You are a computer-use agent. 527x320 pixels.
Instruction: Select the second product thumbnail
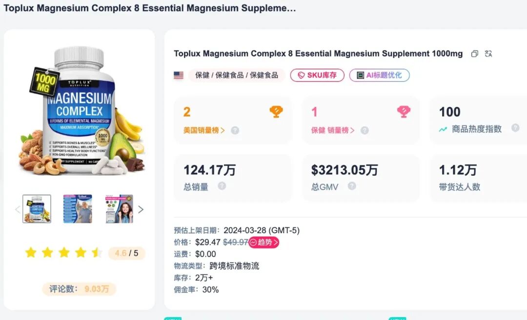(78, 209)
